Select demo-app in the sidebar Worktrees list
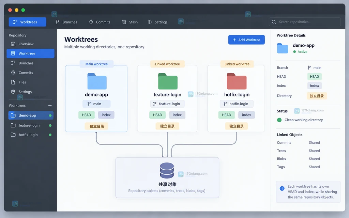This screenshot has width=349, height=218. [31, 115]
